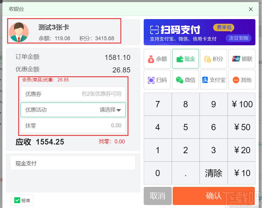Click the 余额: 119.08 balance text

pos(54,38)
